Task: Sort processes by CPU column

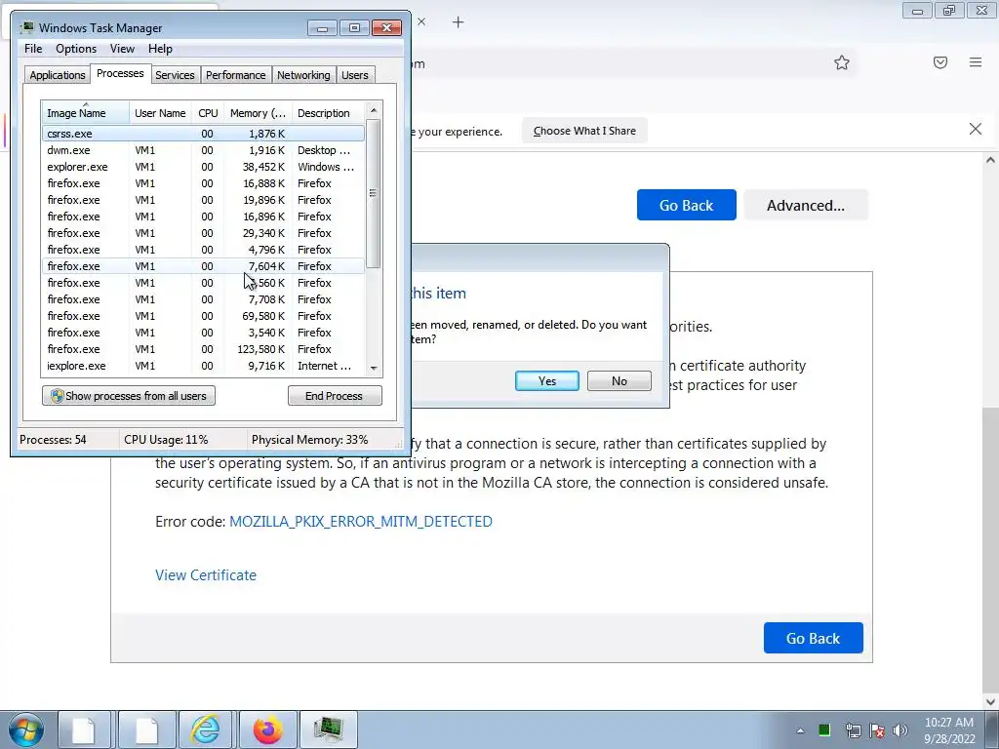Action: pyautogui.click(x=208, y=113)
